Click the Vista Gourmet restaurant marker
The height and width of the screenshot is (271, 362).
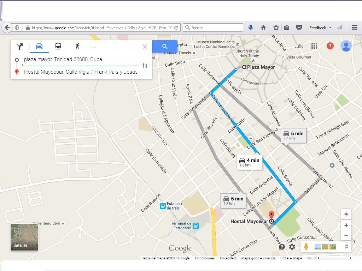283,57
